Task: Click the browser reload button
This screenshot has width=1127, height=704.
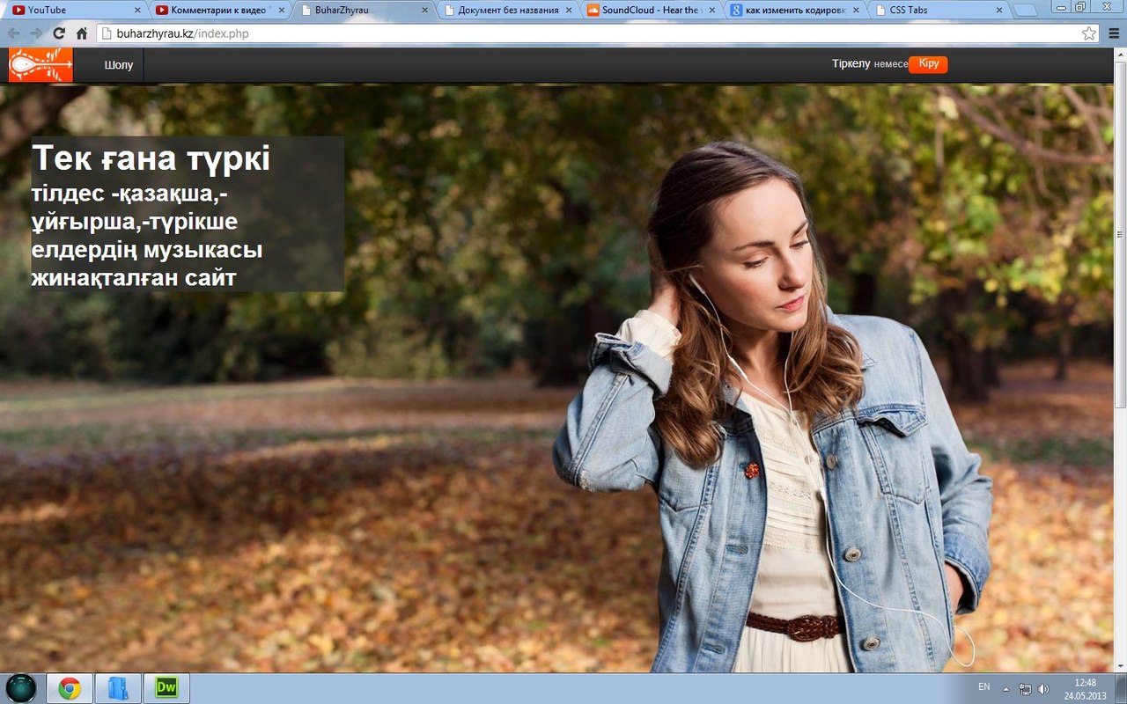Action: (59, 33)
